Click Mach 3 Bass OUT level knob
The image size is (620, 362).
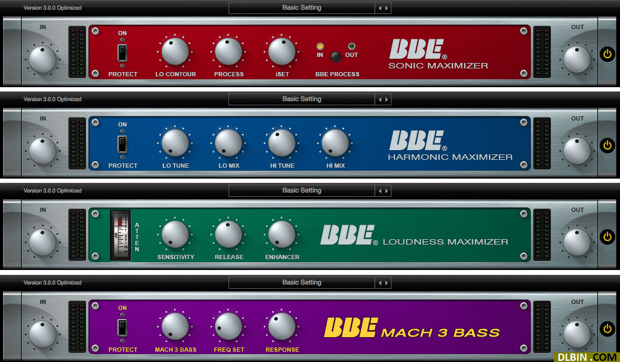pyautogui.click(x=577, y=334)
